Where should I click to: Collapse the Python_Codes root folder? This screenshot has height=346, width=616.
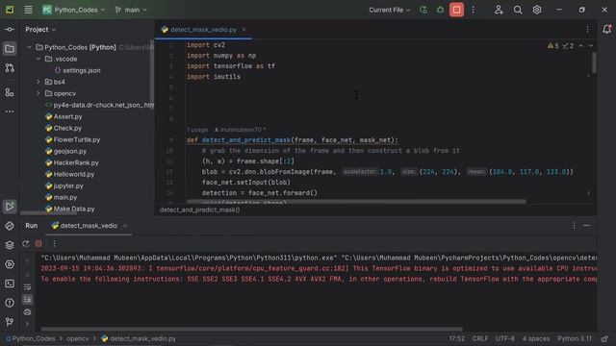[29, 47]
